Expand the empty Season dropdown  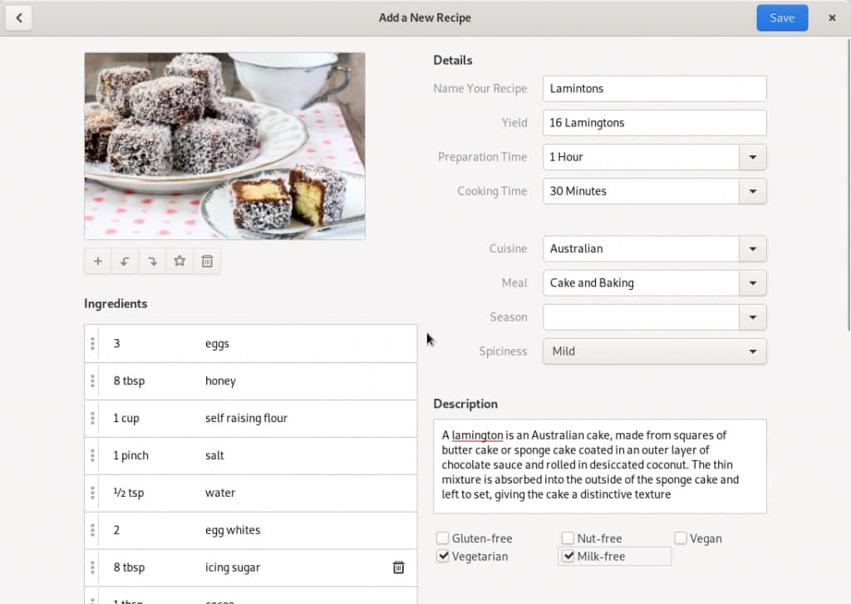(x=752, y=317)
